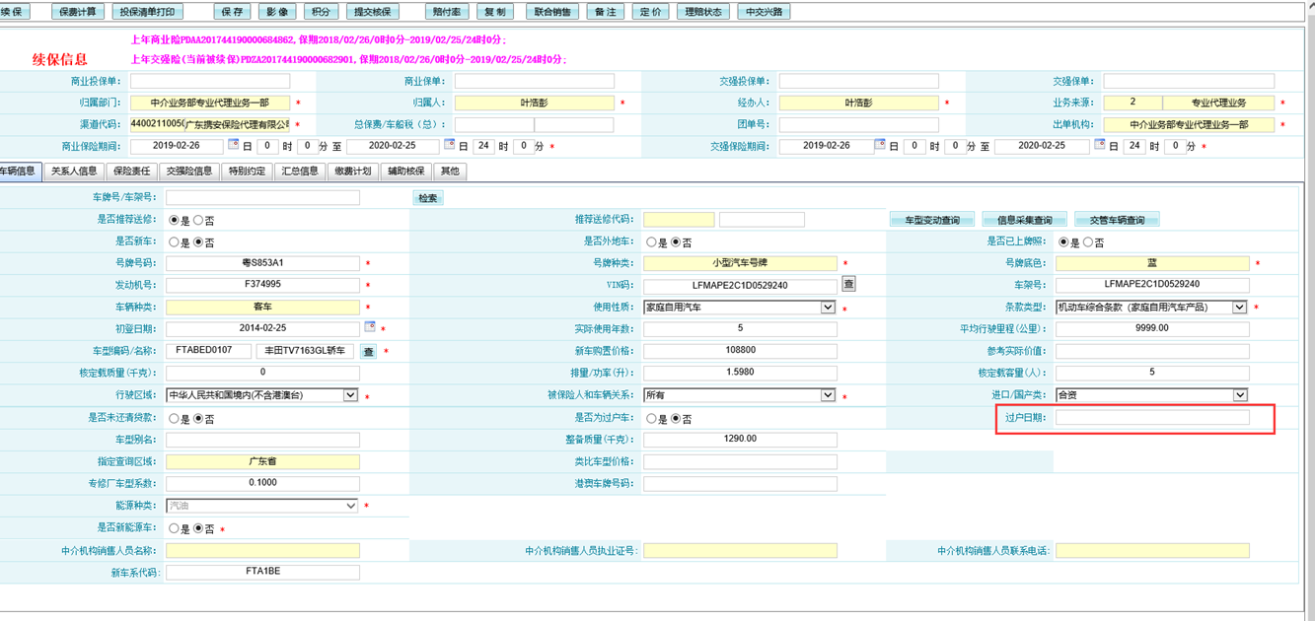Select 否 for 是否已上牌照
This screenshot has width=1315, height=621.
click(x=1088, y=241)
